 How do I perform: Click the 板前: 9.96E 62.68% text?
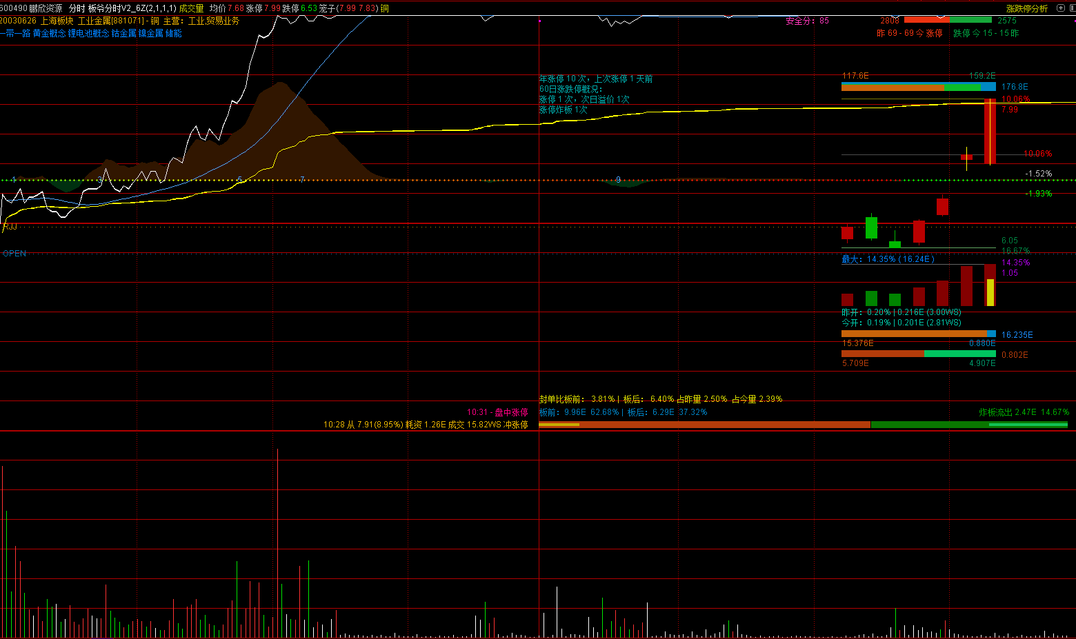(579, 412)
